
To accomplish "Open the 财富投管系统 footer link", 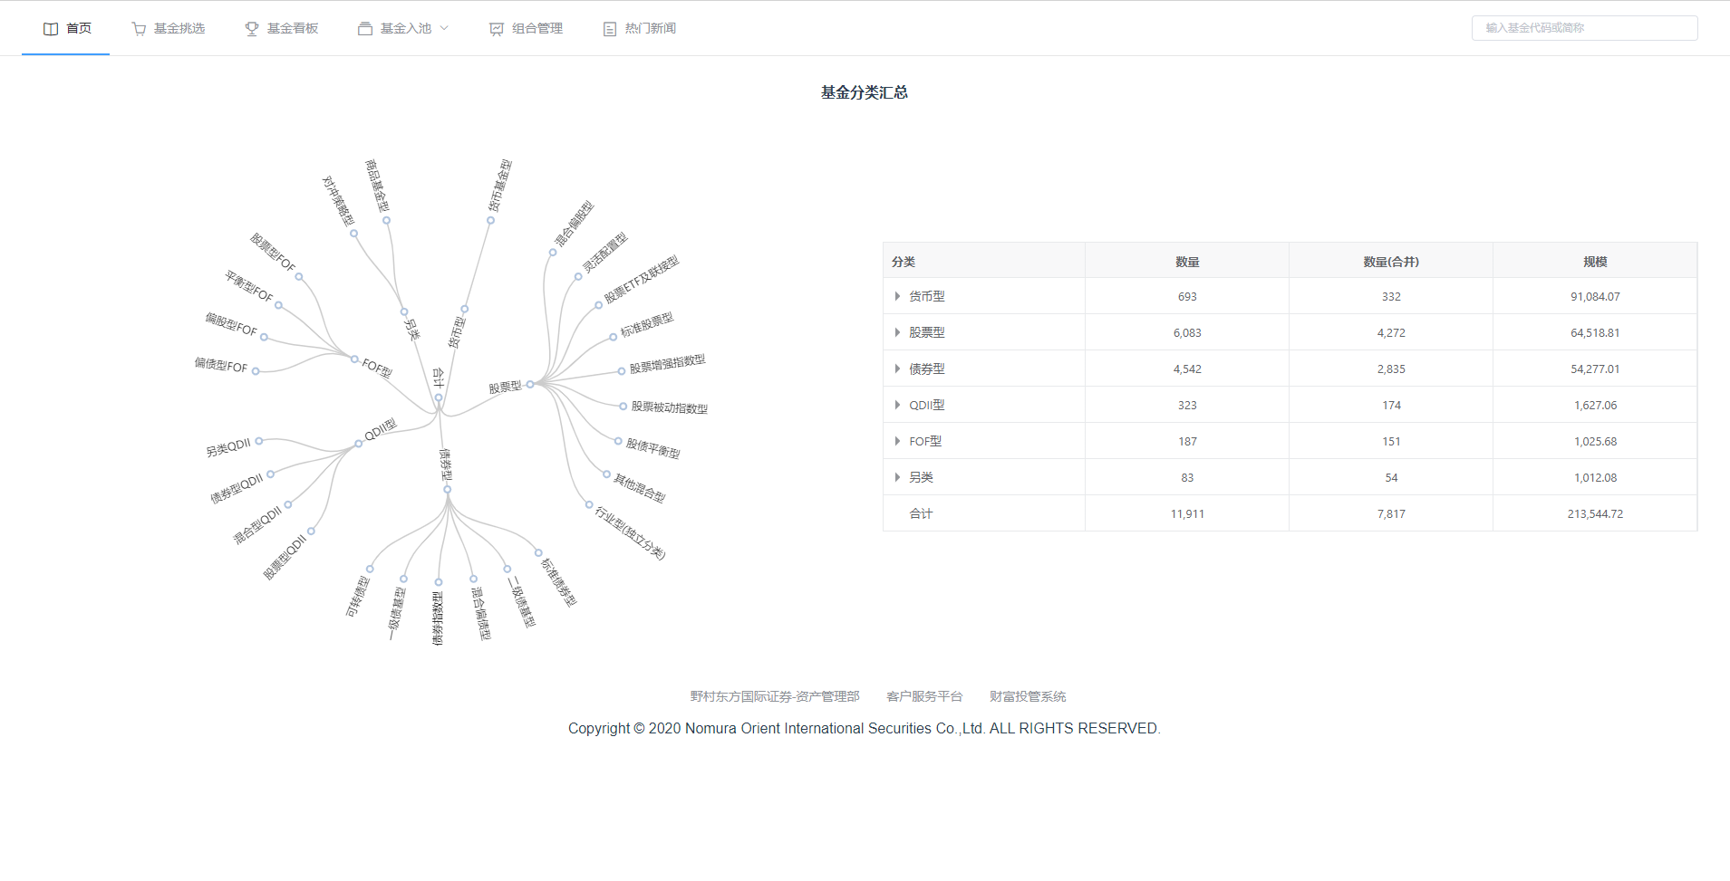I will coord(1028,696).
